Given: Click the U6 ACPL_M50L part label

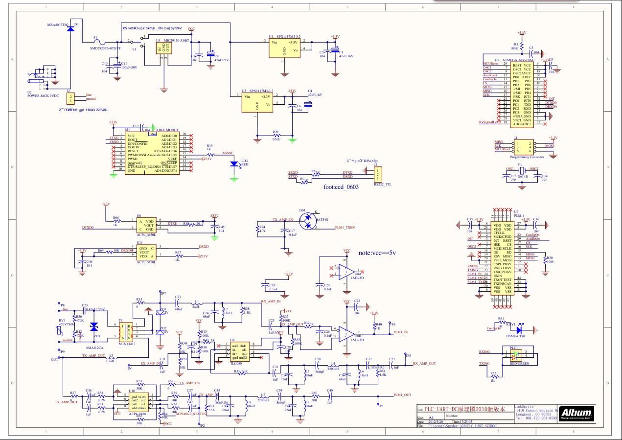Looking at the screenshot, I should click(145, 234).
